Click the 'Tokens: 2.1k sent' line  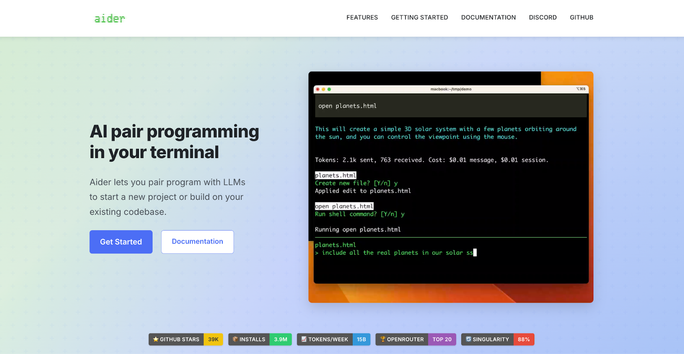coord(431,160)
